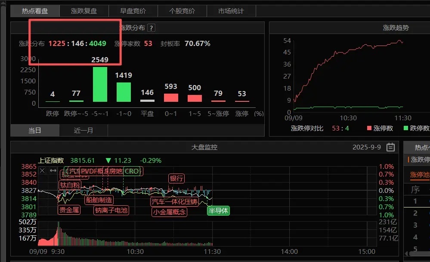Image resolution: width=430 pixels, height=262 pixels.
Task: Click the 涨停 bar showing 53
Action: pyautogui.click(x=242, y=101)
